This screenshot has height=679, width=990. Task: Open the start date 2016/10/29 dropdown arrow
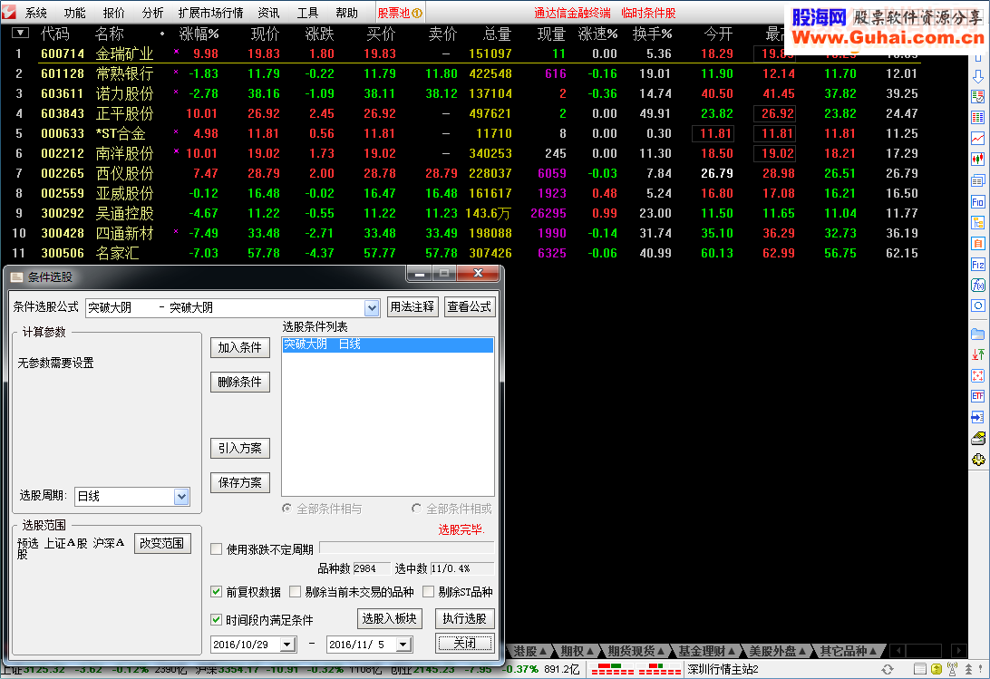pos(288,645)
